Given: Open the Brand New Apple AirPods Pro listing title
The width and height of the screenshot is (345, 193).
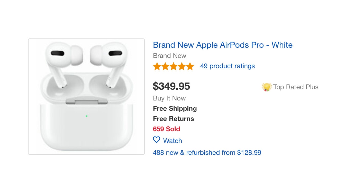Looking at the screenshot, I should click(223, 45).
